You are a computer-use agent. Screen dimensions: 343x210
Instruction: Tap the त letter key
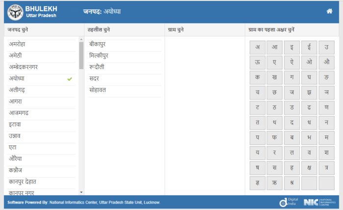(257, 123)
